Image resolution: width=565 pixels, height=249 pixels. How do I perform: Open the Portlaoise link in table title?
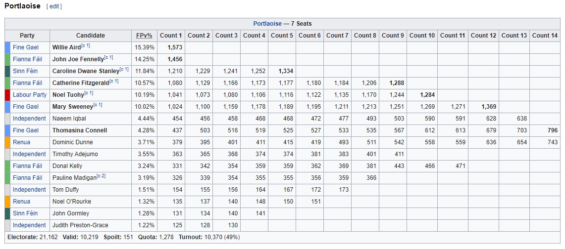coord(267,24)
